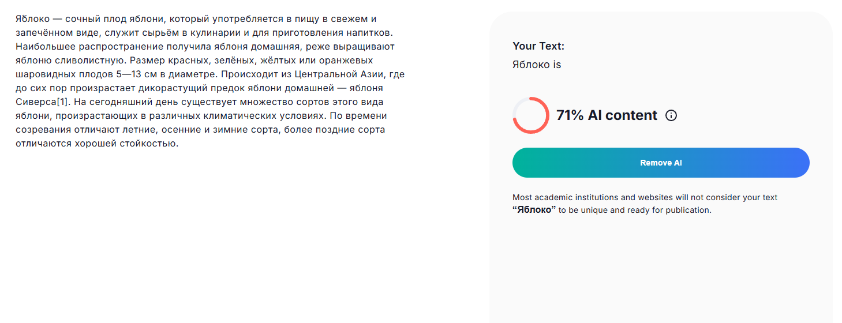842x323 pixels.
Task: Click the 5—13 см measurement in the text
Action: [x=136, y=74]
